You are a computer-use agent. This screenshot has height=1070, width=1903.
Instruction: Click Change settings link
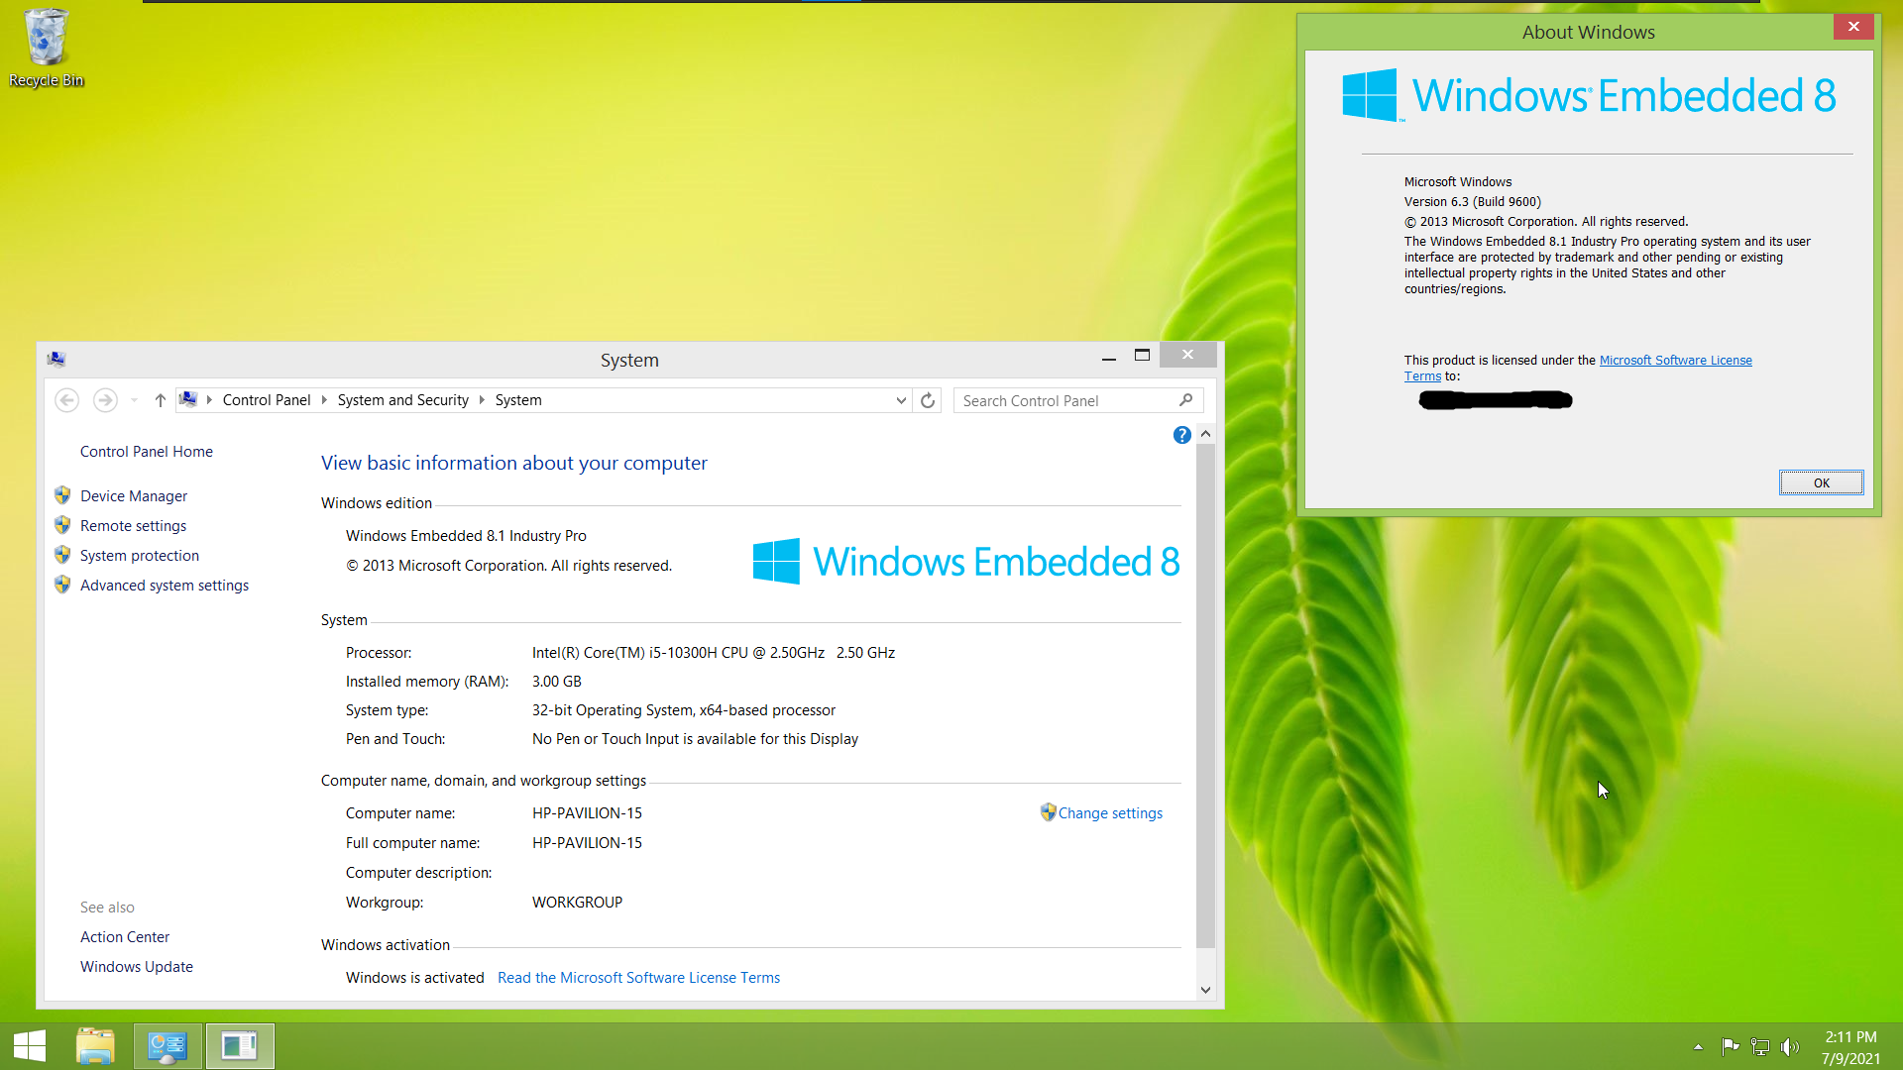pos(1110,813)
